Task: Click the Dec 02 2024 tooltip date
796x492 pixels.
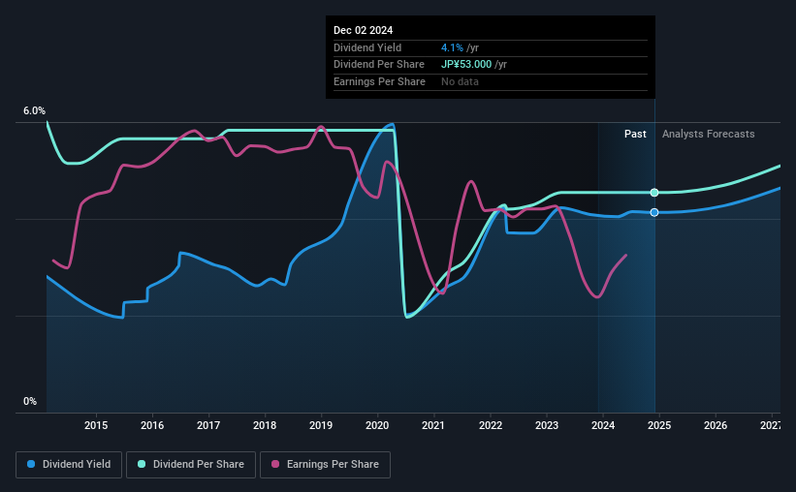Action: [363, 30]
